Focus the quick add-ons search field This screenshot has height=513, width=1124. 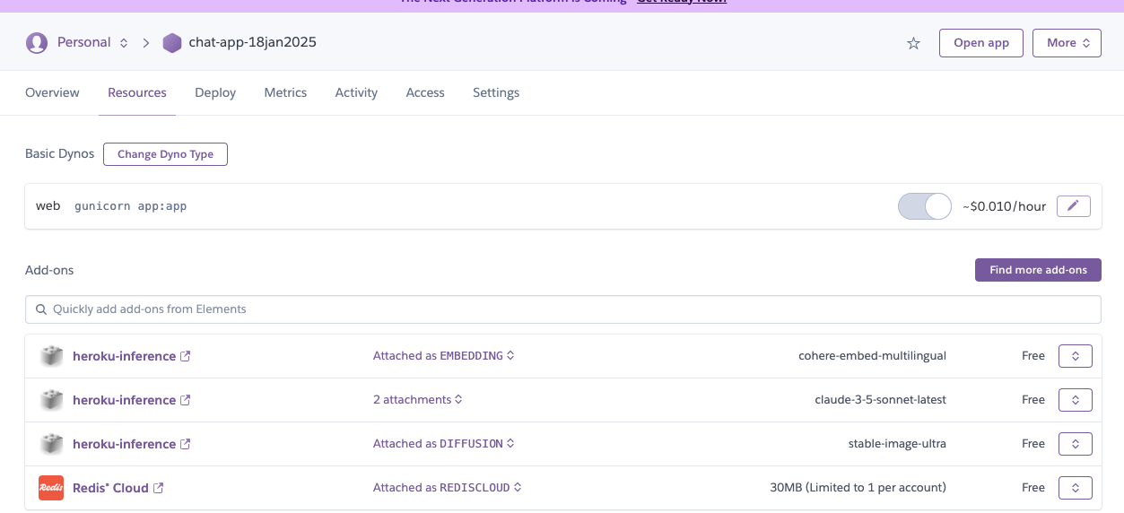[x=562, y=309]
